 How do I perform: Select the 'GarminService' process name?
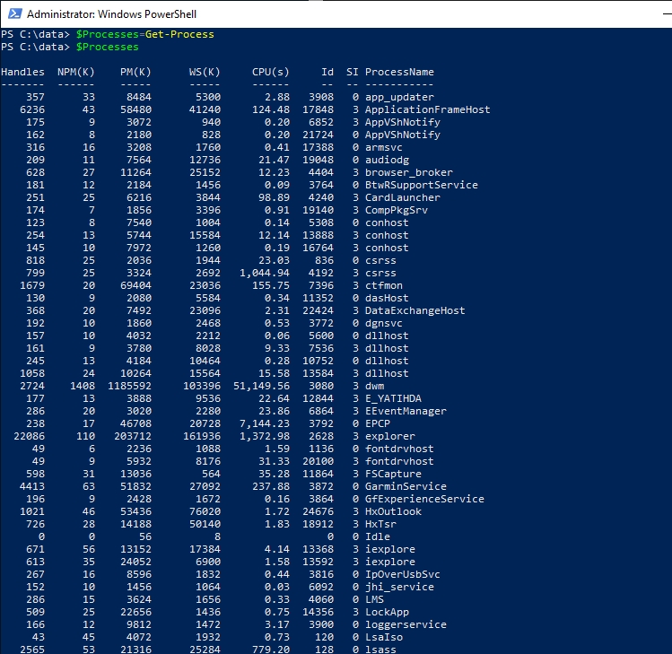click(x=406, y=486)
